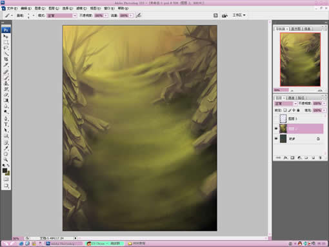The width and height of the screenshot is (329, 247).
Task: Open the layer opacity arrow
Action: tap(324, 103)
